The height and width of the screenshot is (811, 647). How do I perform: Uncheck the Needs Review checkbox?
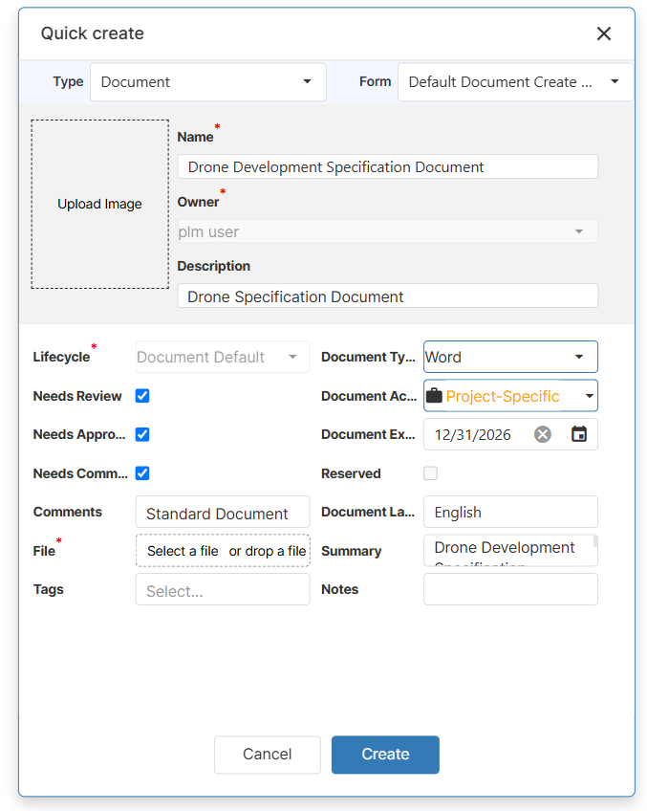(x=142, y=396)
